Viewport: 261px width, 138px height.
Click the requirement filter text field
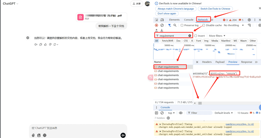(x=174, y=35)
